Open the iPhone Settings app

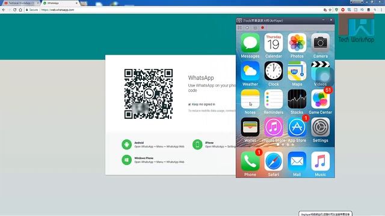click(x=320, y=127)
